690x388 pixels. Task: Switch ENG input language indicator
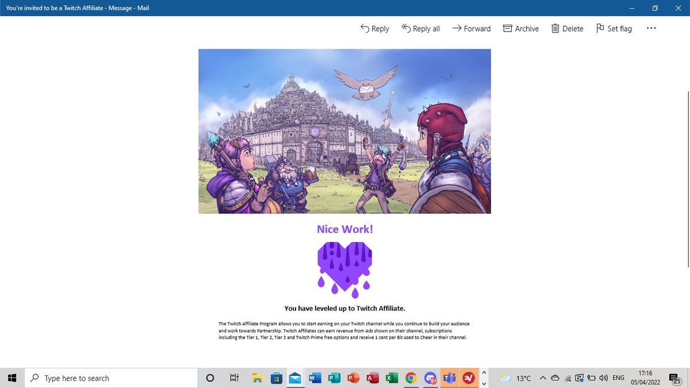(618, 378)
